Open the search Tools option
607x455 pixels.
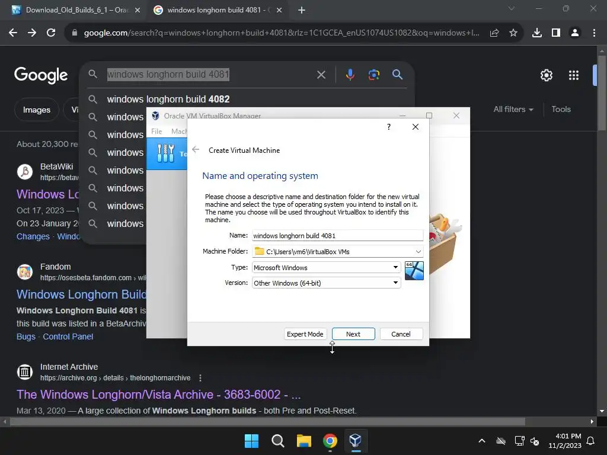tap(561, 110)
